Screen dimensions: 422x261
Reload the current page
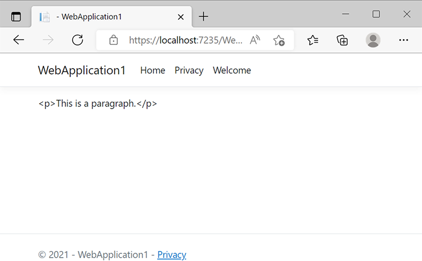(78, 40)
